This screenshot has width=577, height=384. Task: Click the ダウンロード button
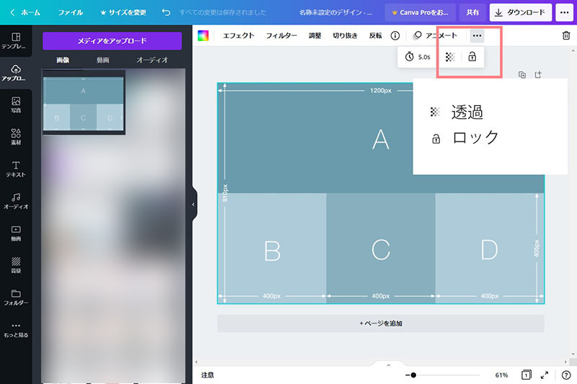tap(521, 12)
